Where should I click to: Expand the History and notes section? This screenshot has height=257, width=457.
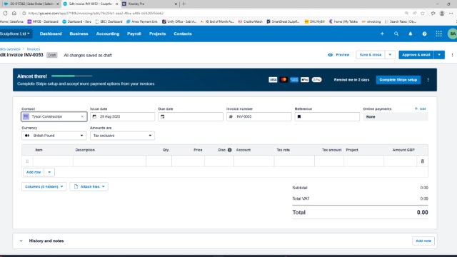click(21, 241)
